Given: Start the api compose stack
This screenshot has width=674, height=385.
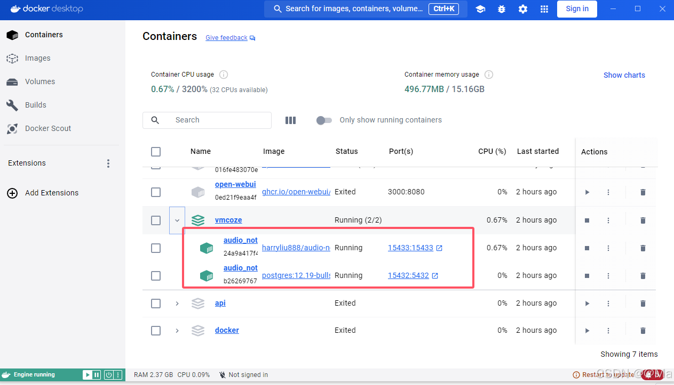Looking at the screenshot, I should coord(587,304).
